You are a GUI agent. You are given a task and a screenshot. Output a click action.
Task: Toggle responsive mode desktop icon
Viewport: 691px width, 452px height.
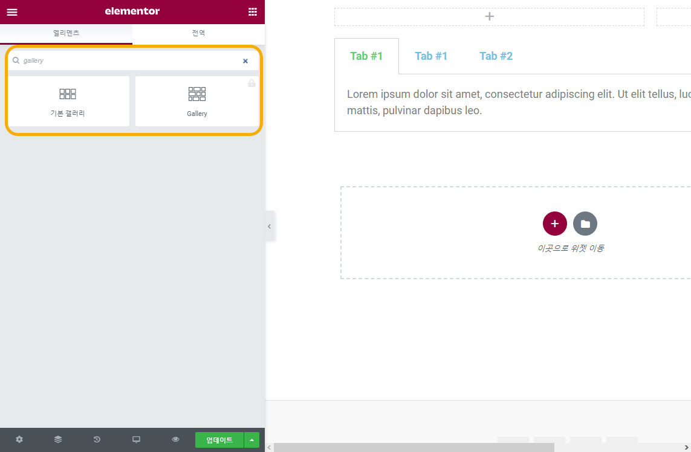[136, 440]
